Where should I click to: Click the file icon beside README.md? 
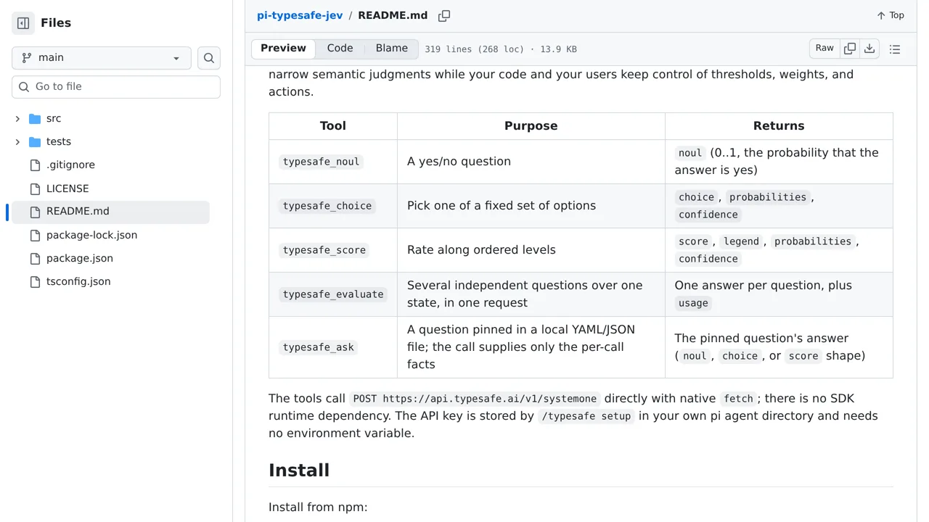(x=35, y=212)
